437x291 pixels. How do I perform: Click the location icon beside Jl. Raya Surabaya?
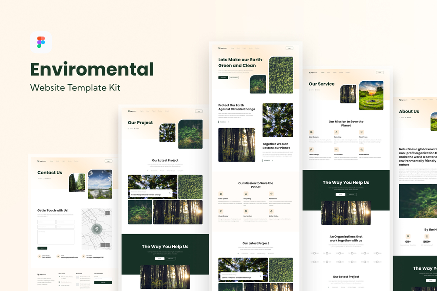[x=83, y=256]
